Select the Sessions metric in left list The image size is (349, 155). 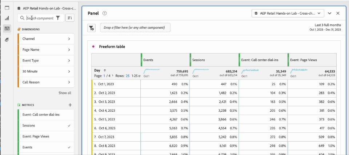click(x=46, y=126)
